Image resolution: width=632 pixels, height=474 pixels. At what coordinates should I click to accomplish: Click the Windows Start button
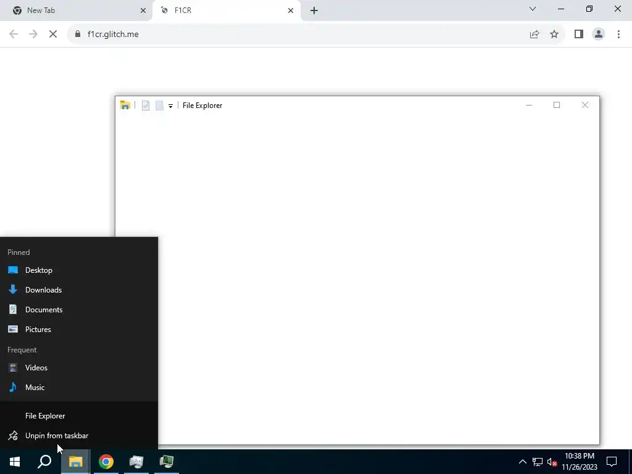15,462
